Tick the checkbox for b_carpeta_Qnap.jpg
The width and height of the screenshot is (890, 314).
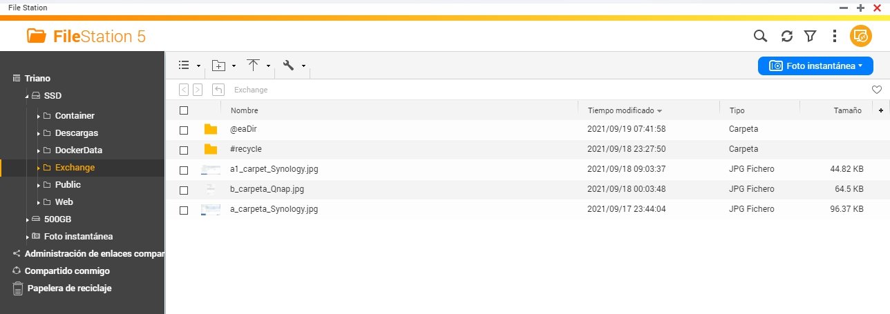click(x=184, y=190)
